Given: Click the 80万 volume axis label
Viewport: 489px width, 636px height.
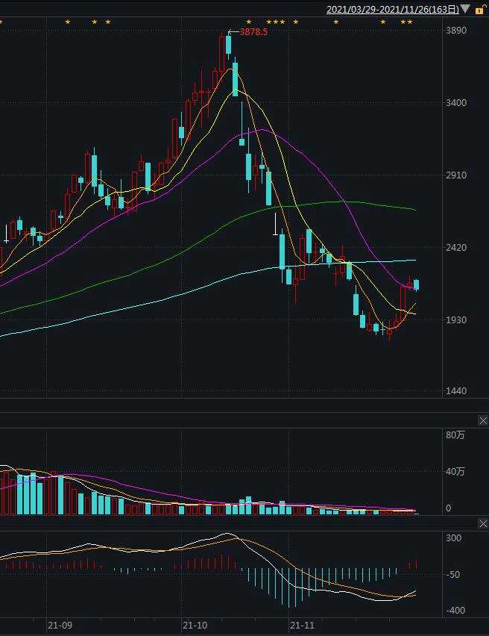Looking at the screenshot, I should [455, 435].
